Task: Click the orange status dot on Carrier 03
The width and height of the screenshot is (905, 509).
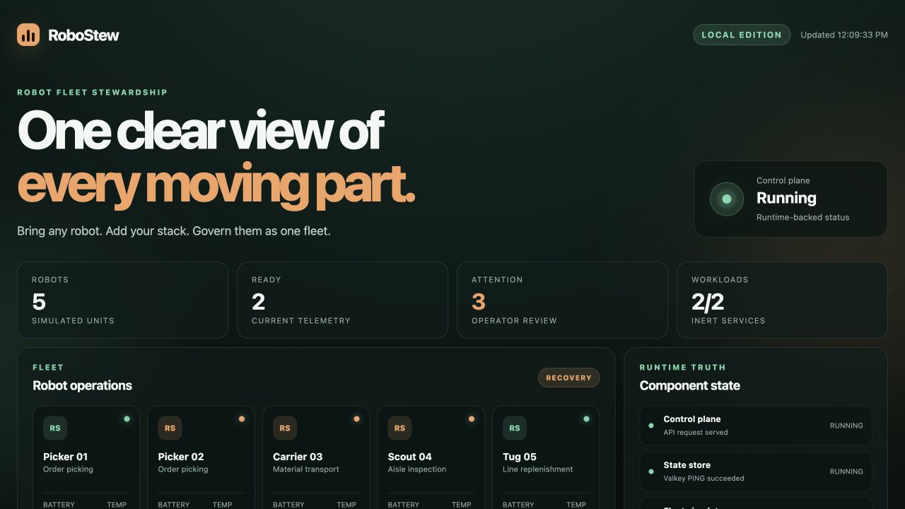Action: 356,419
